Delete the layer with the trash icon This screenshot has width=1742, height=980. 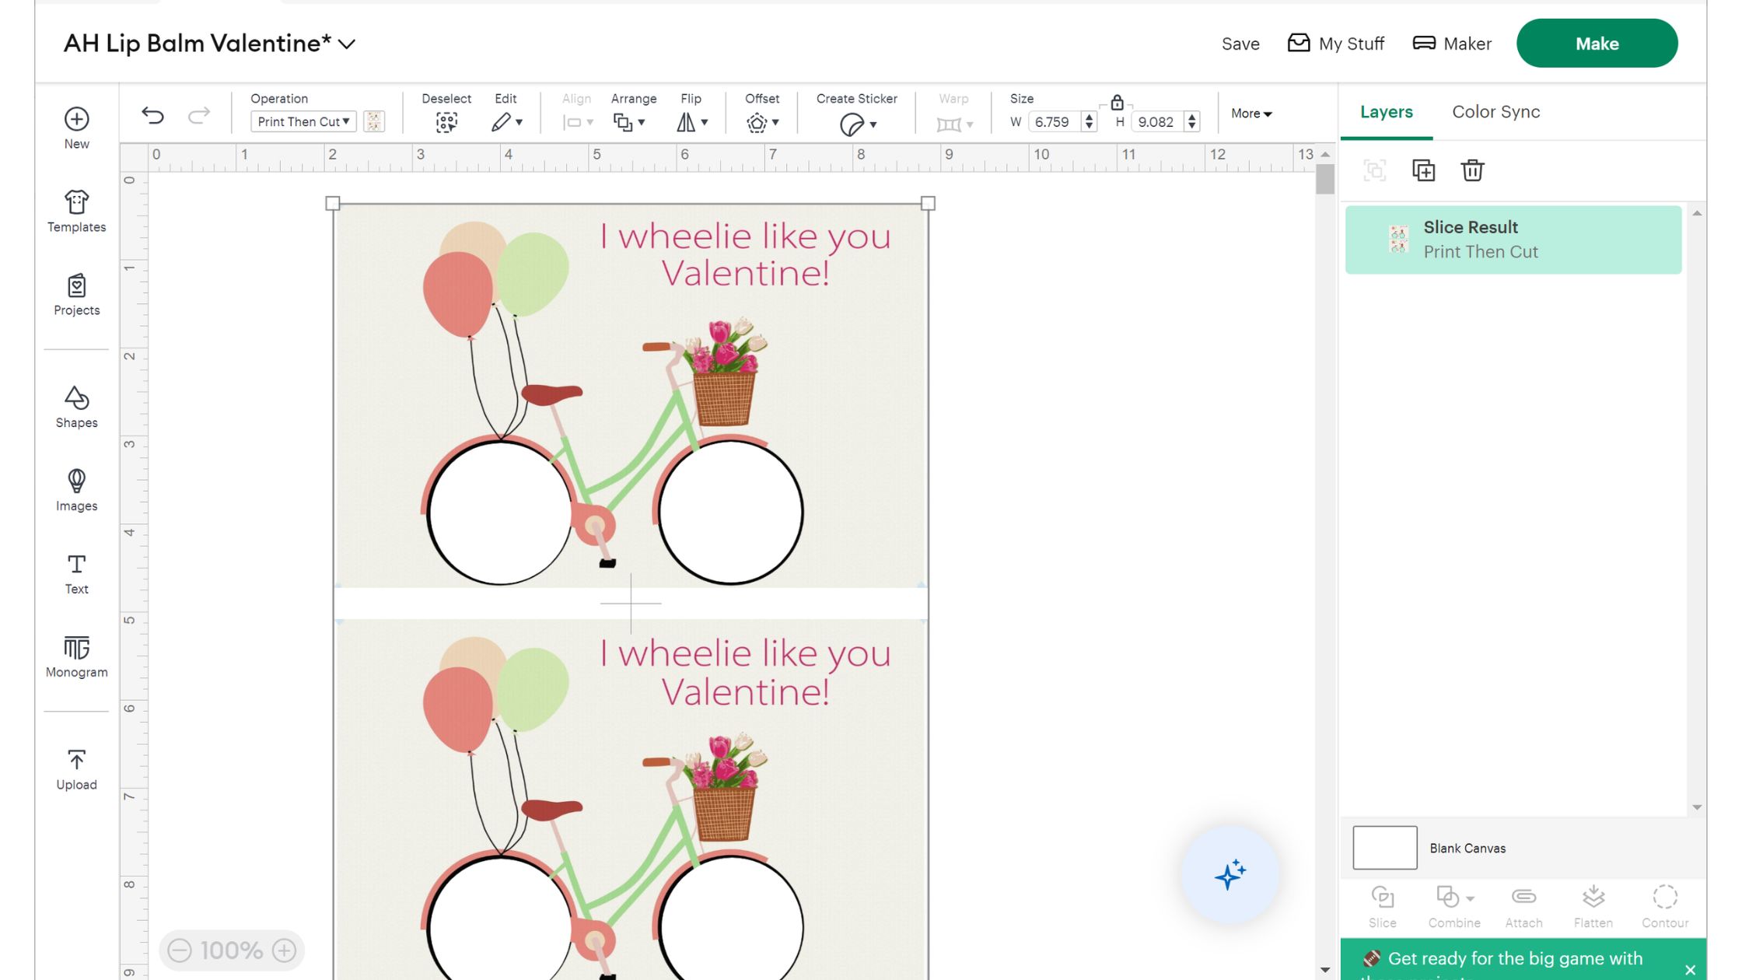click(1472, 170)
